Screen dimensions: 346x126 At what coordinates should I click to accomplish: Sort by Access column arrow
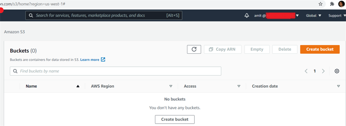point(238,86)
